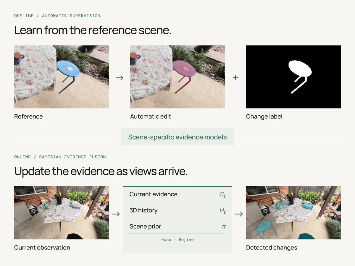Click the Detected changes photo

coord(293,213)
